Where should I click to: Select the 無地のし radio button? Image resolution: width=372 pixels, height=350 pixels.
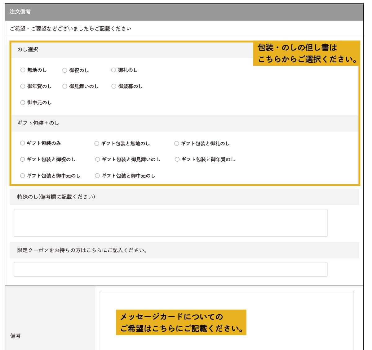coord(23,70)
